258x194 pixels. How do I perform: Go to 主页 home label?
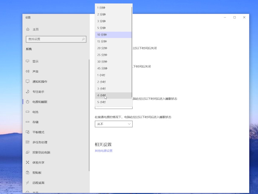(35, 29)
